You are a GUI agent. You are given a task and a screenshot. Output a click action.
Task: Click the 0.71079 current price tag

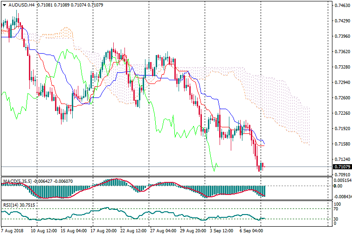tap(342, 167)
